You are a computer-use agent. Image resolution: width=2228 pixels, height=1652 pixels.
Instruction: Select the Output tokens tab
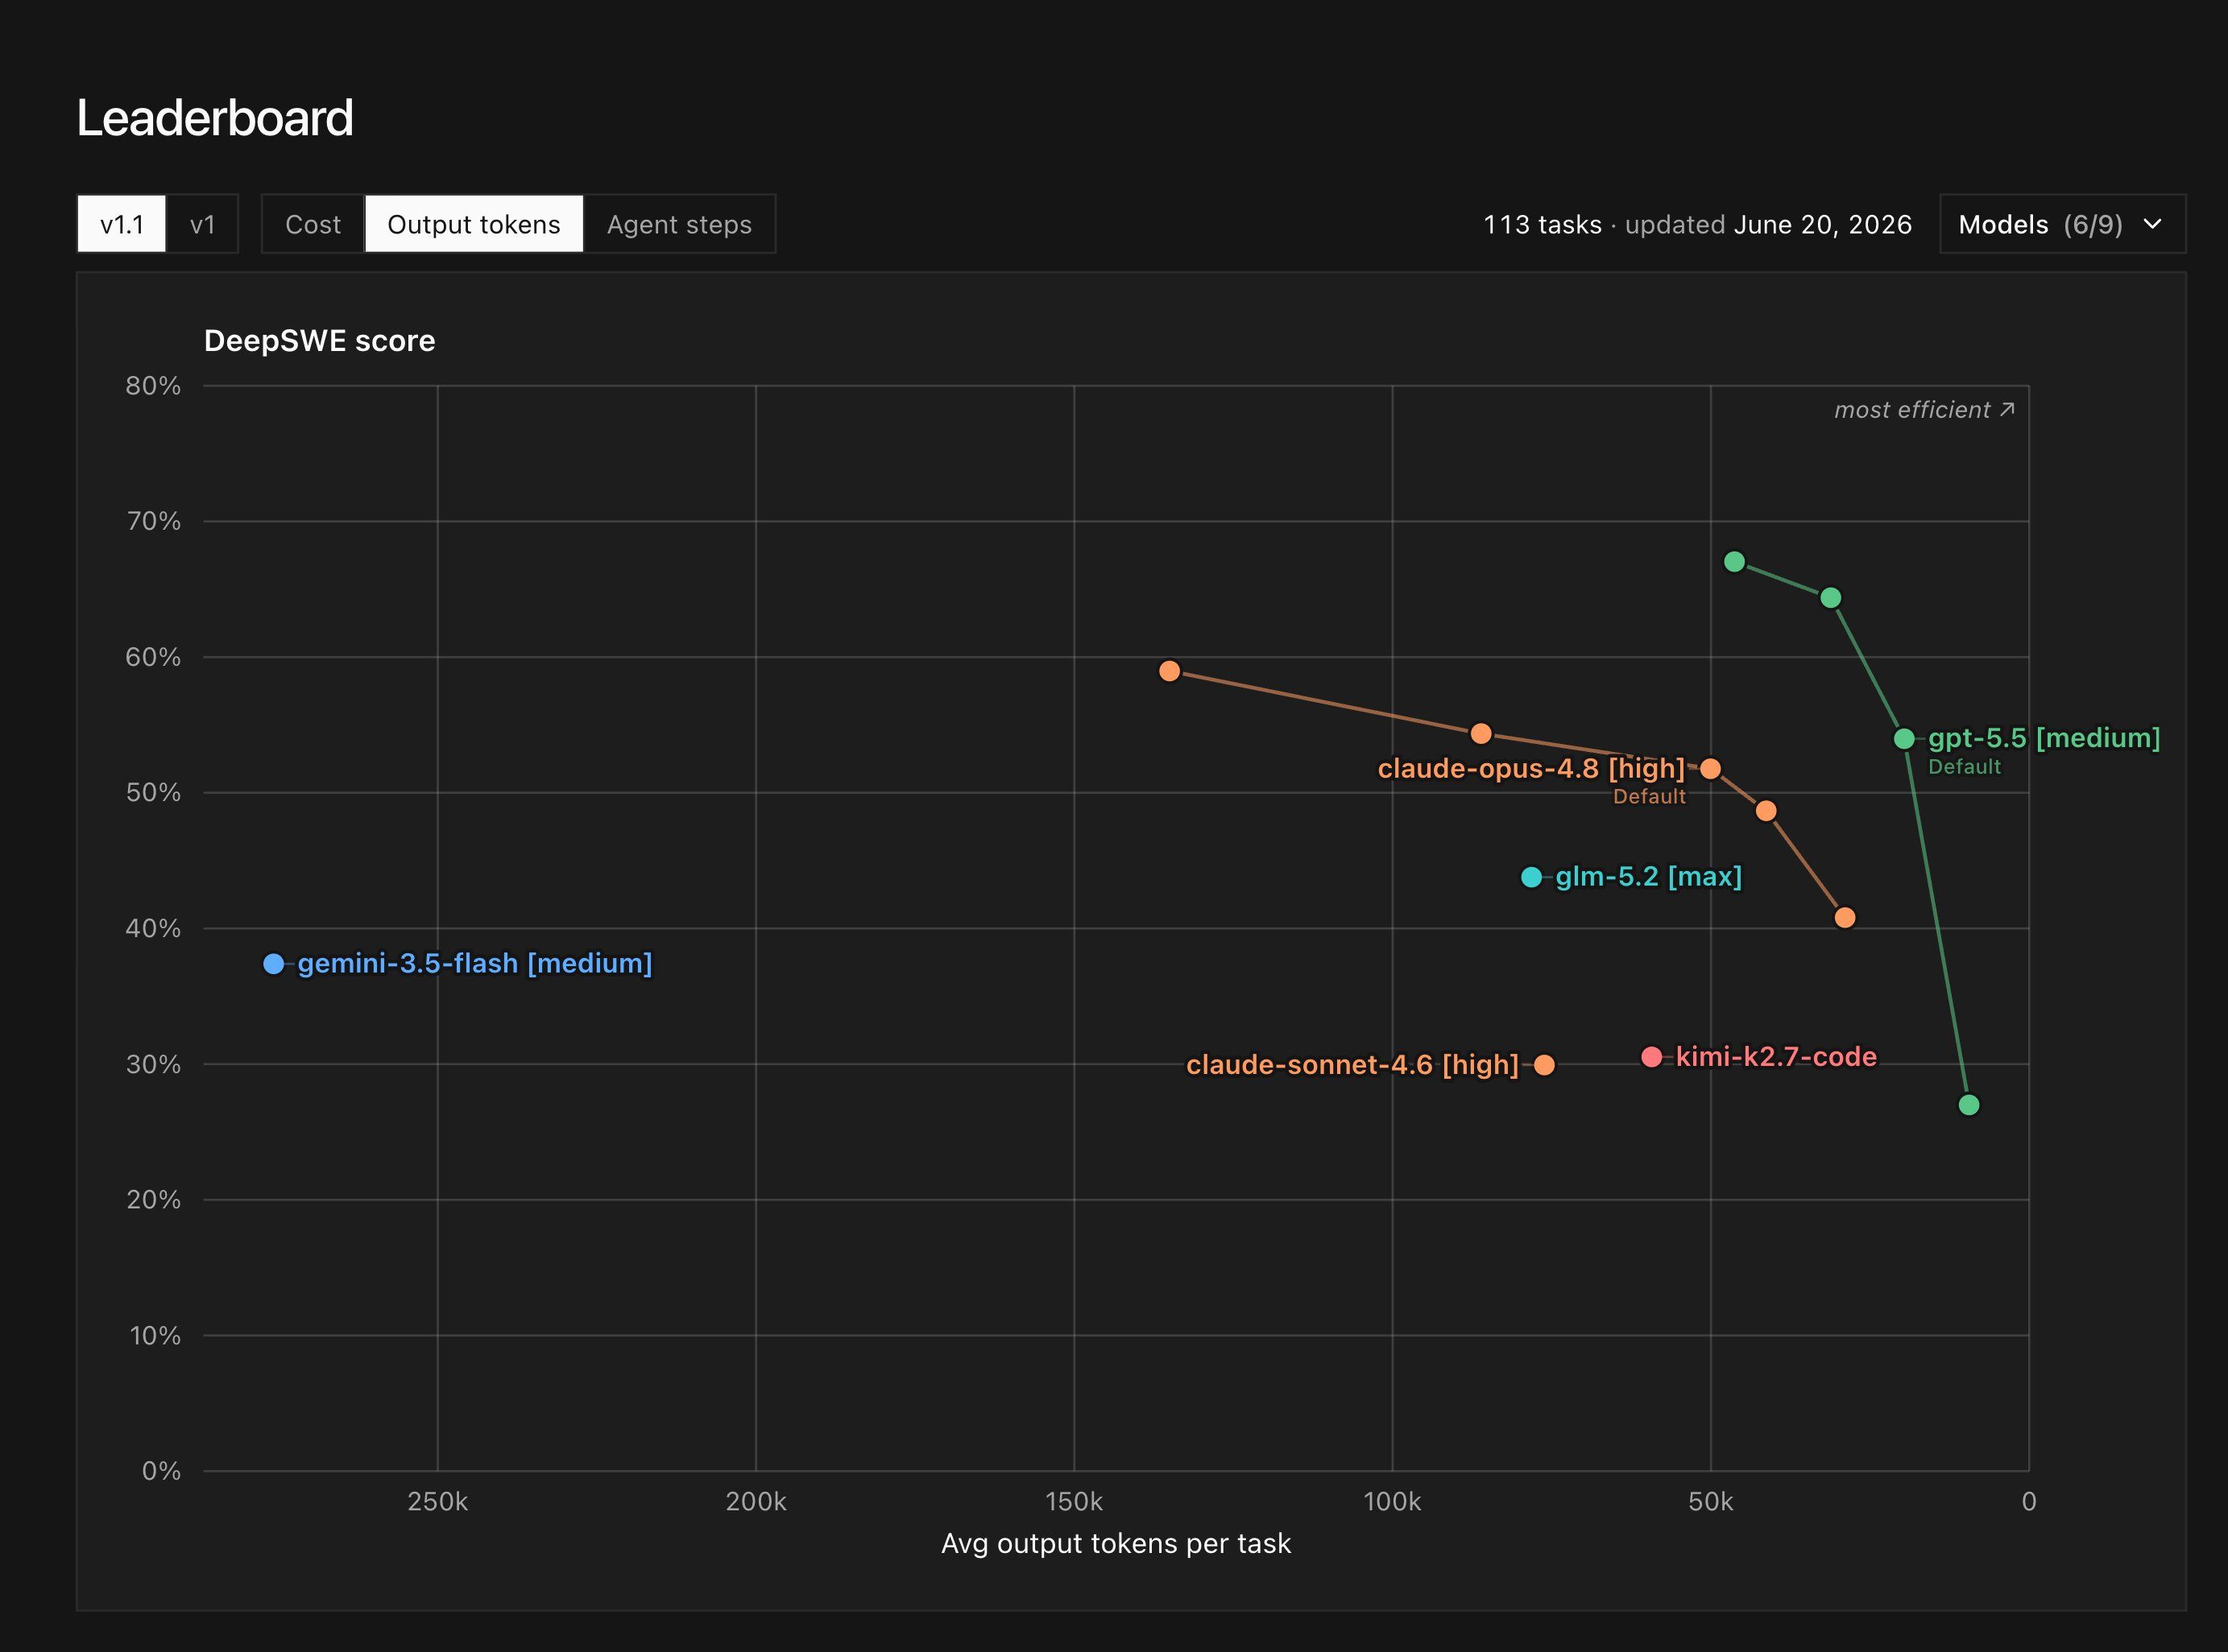474,224
